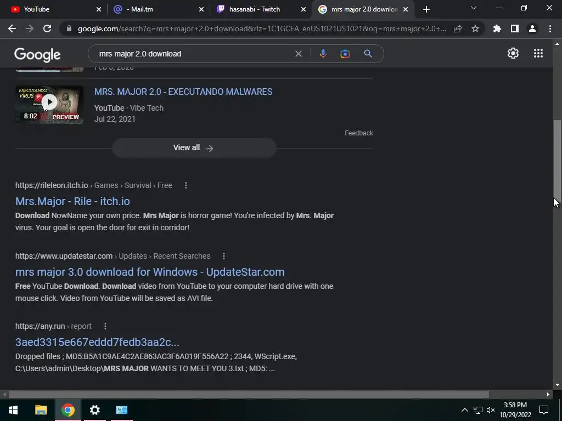Click the padlock site info icon
Viewport: 562px width, 421px height.
(x=69, y=29)
